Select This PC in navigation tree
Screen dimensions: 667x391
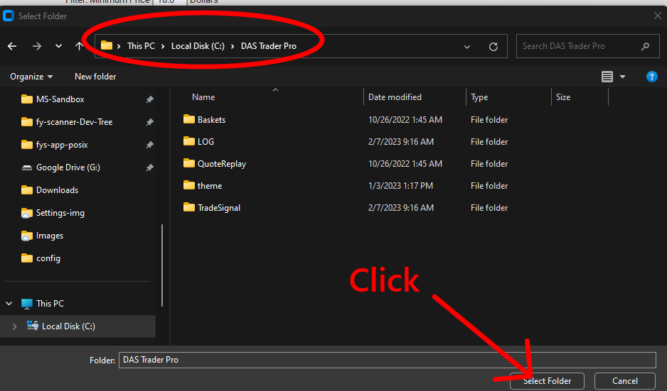(x=50, y=304)
